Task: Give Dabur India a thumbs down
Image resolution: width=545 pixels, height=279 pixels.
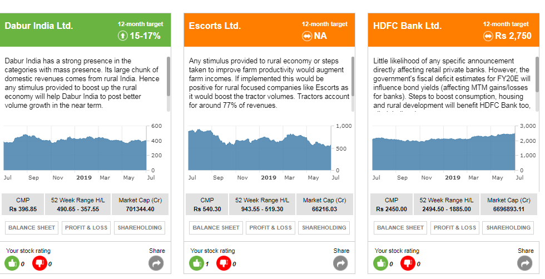Action: [x=39, y=263]
